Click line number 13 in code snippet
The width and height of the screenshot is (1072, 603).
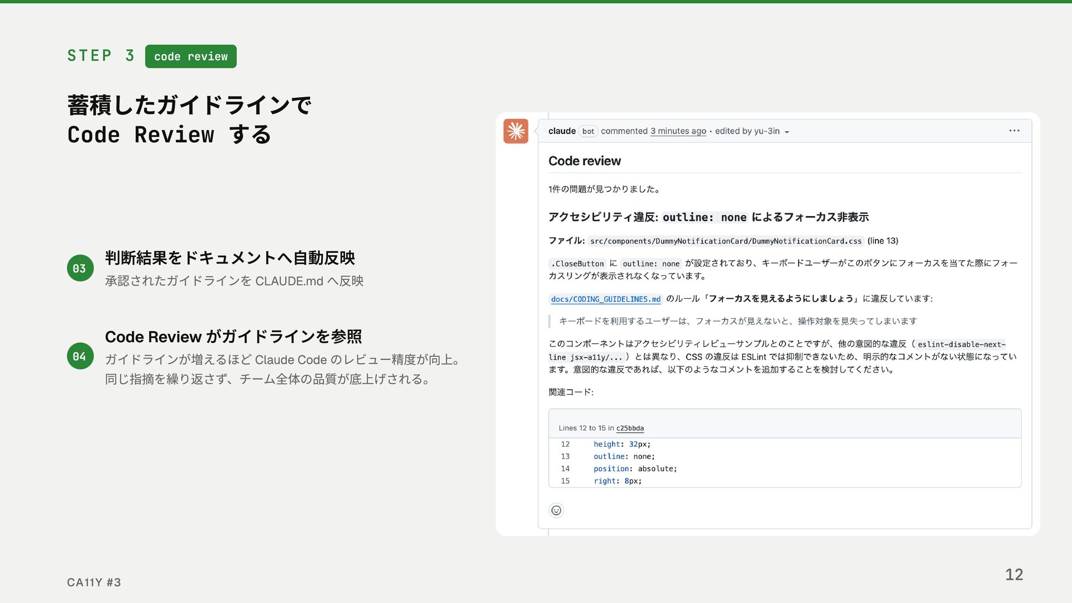pyautogui.click(x=565, y=457)
